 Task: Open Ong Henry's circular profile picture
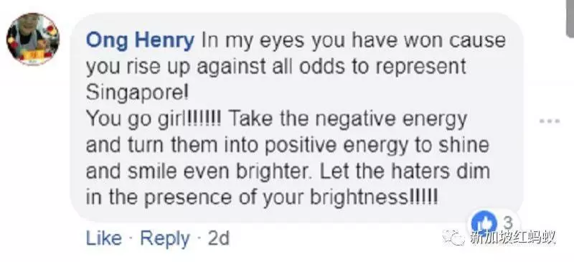[x=33, y=39]
